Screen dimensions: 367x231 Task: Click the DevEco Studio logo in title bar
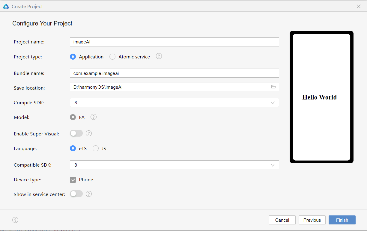pos(6,6)
